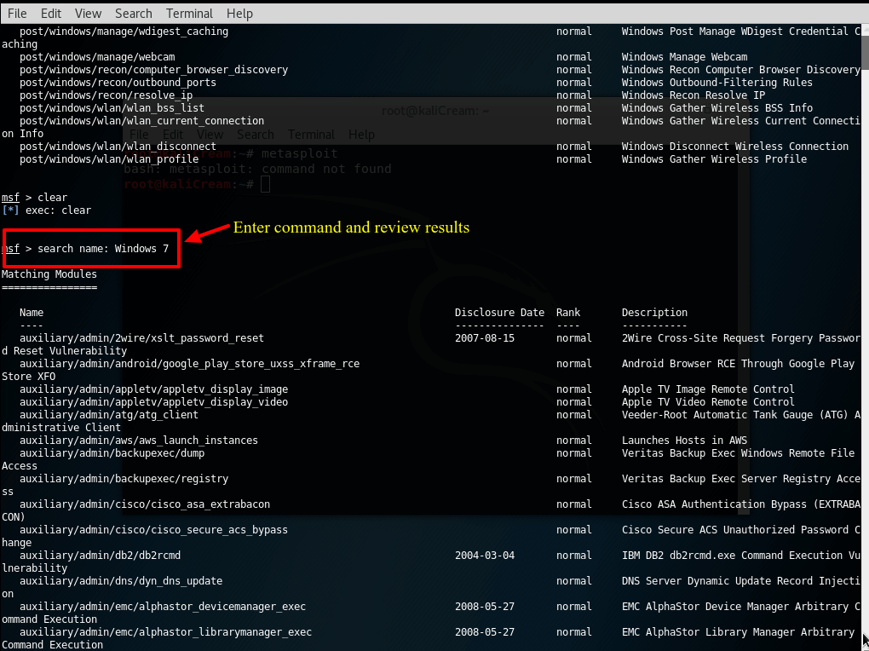Open the File menu
The width and height of the screenshot is (869, 651).
pos(17,14)
